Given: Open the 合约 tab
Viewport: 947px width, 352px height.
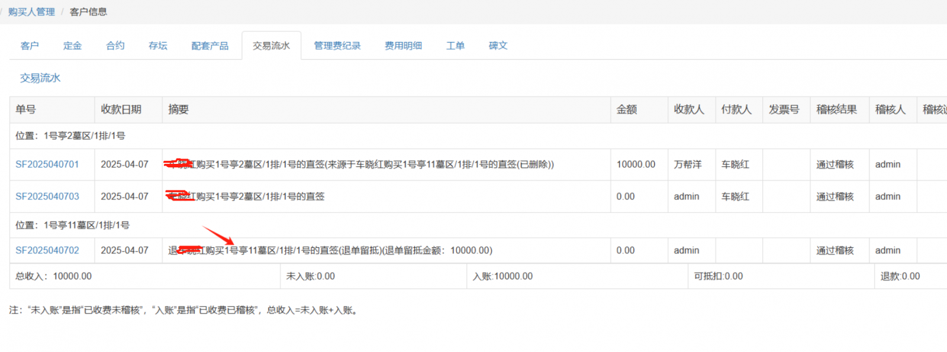Looking at the screenshot, I should (115, 46).
